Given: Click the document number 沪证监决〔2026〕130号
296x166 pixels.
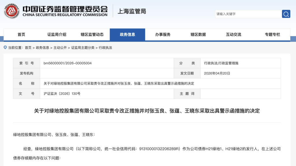Looking at the screenshot, I should tap(62, 94).
